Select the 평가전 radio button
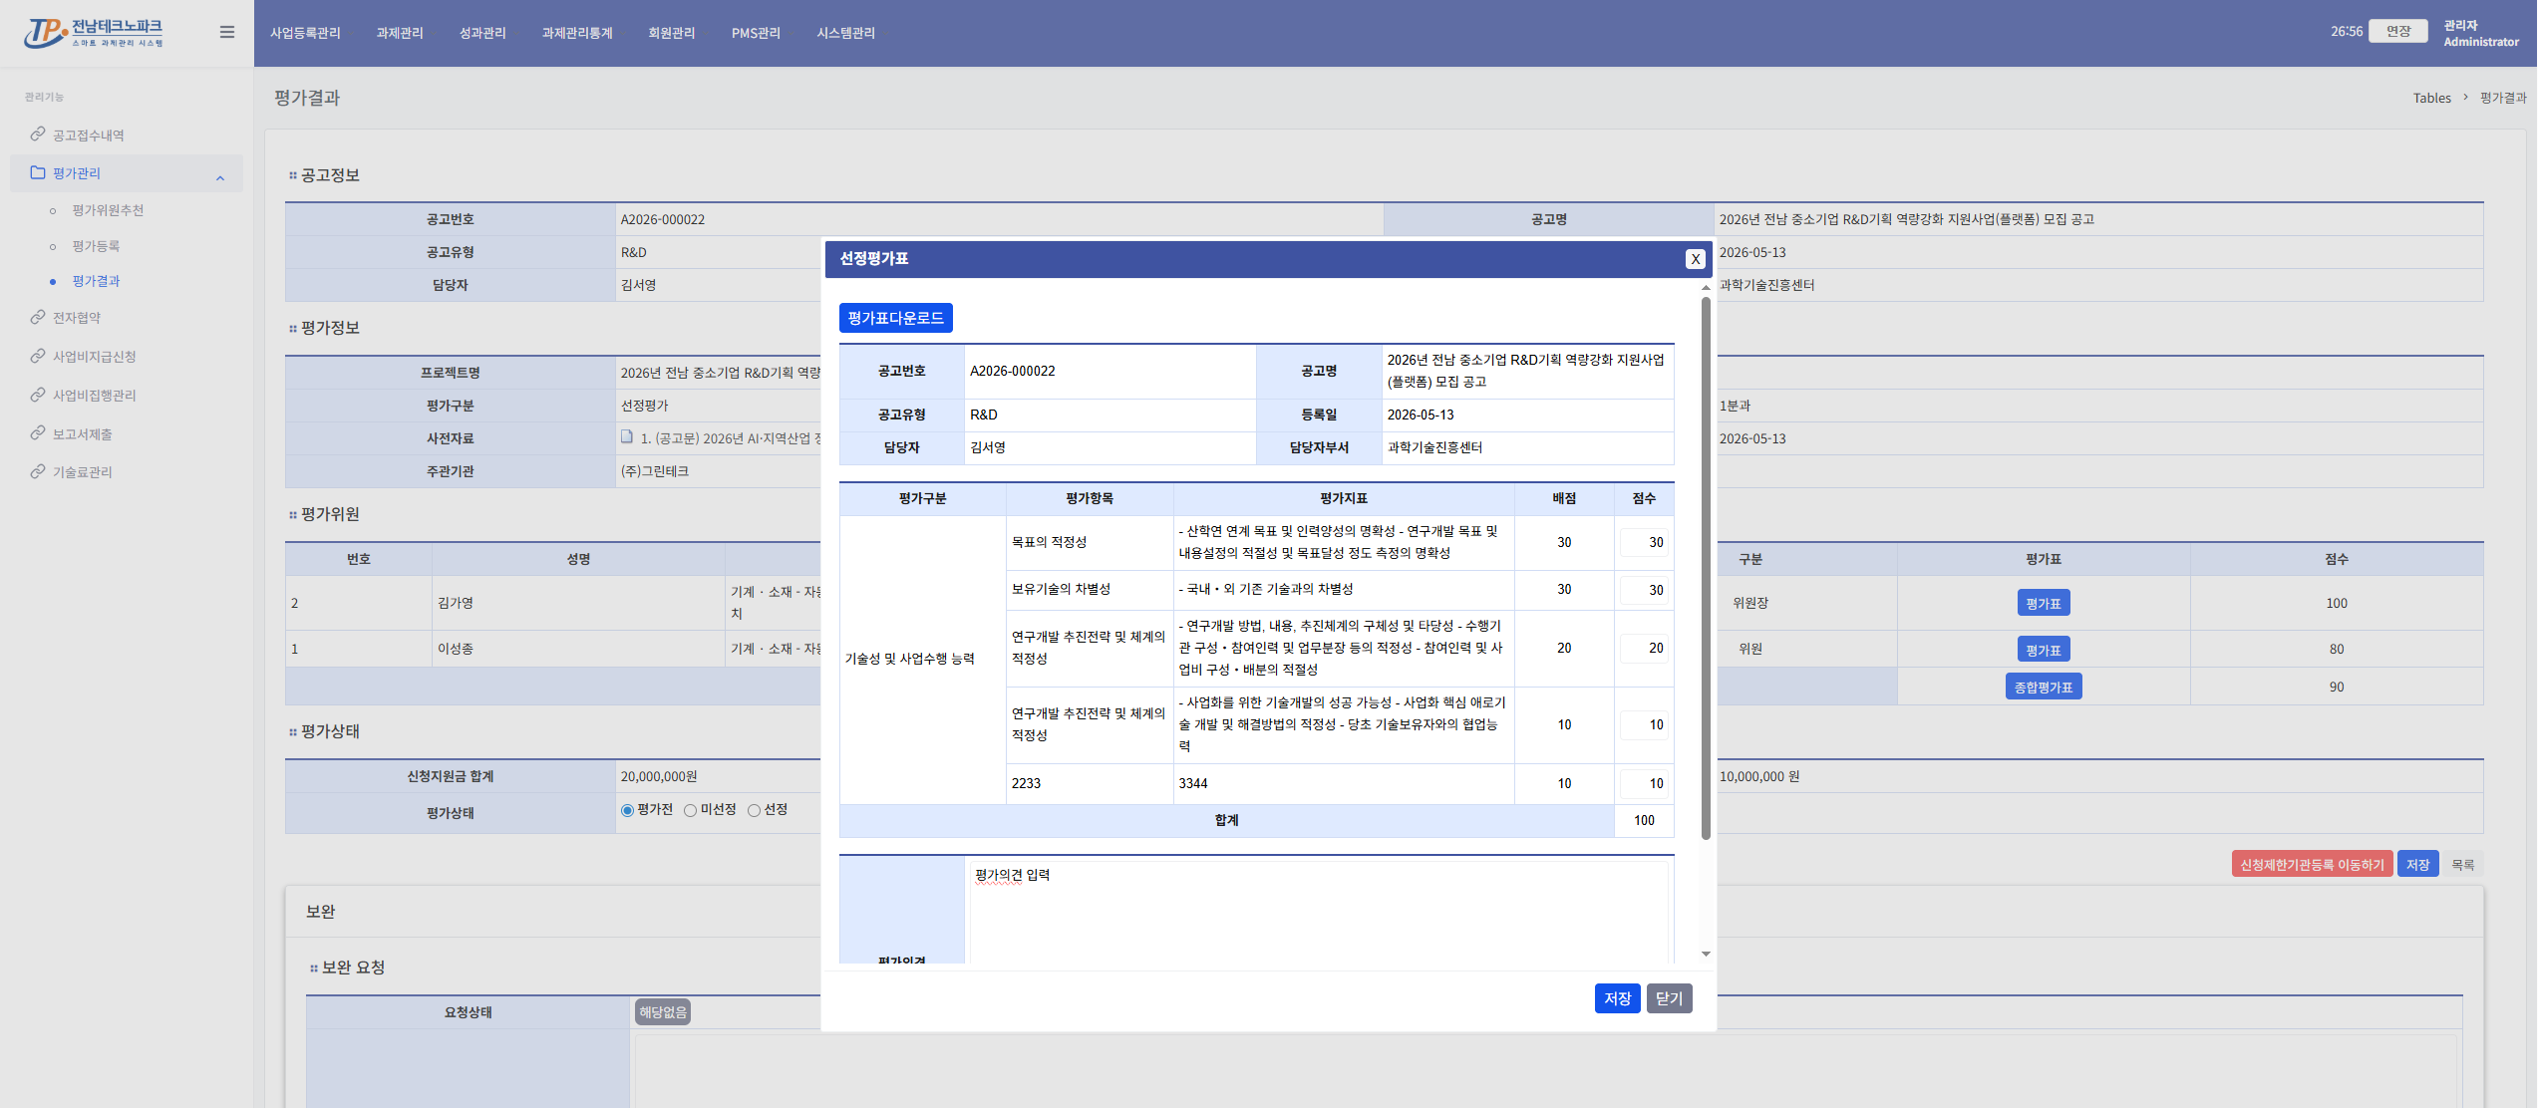Screen dimensions: 2538x1108 (x=627, y=811)
